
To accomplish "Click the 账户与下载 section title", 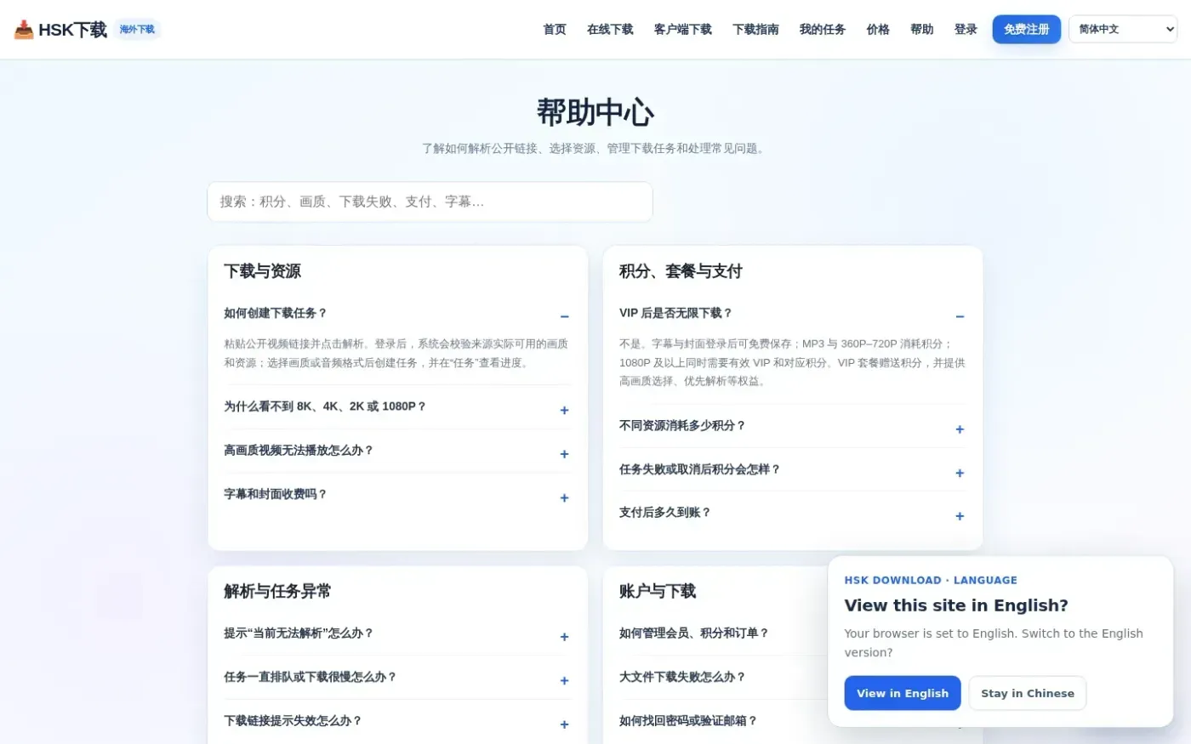I will point(658,591).
